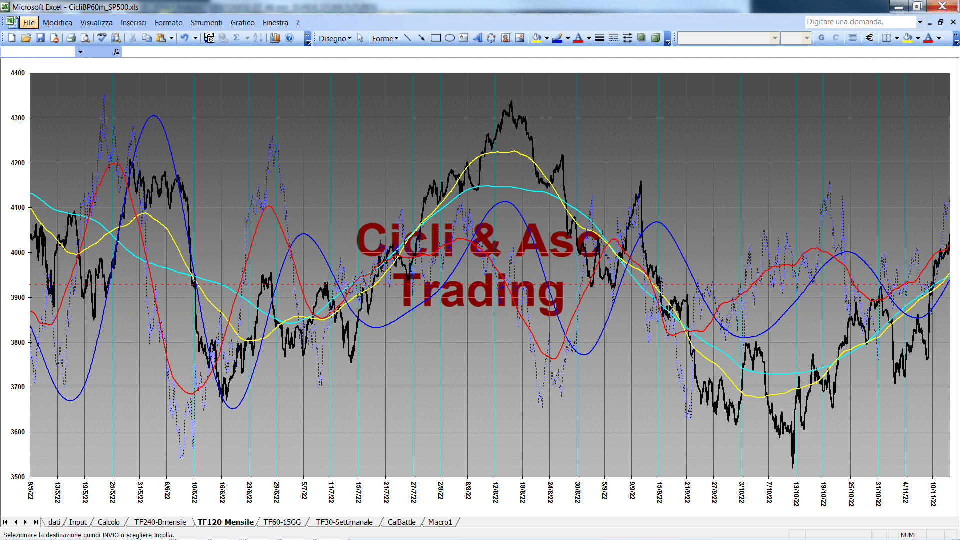Click Euro currency style icon in Formatting toolbar
This screenshot has width=960, height=540.
[x=870, y=38]
